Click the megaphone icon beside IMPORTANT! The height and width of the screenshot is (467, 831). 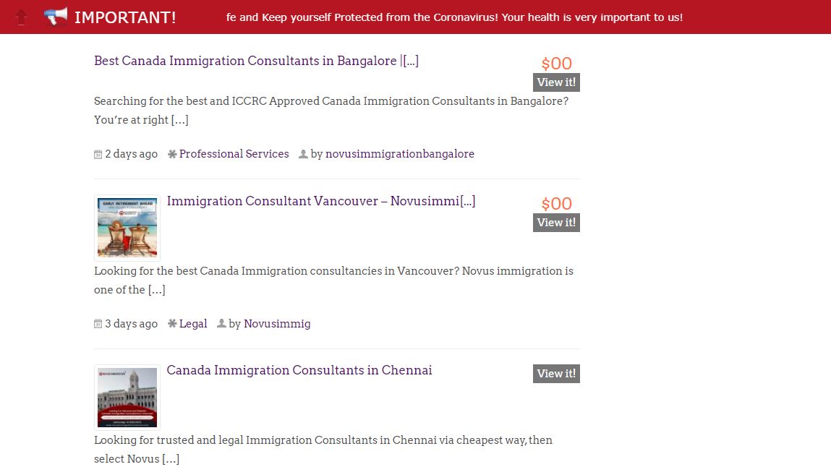[56, 17]
